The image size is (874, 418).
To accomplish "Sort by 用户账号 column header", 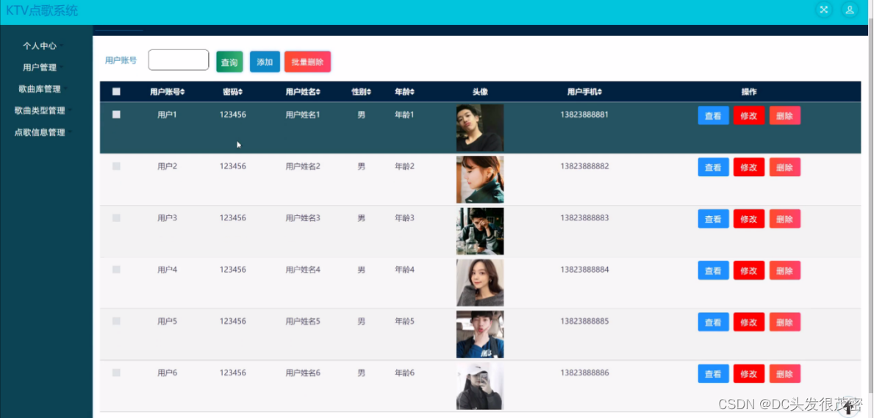I will coord(167,92).
